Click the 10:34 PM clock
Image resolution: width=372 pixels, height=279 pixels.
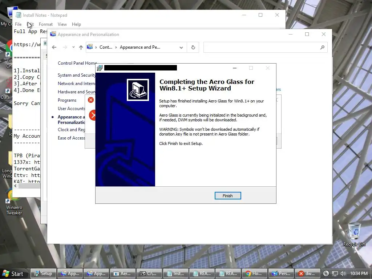[359, 274]
